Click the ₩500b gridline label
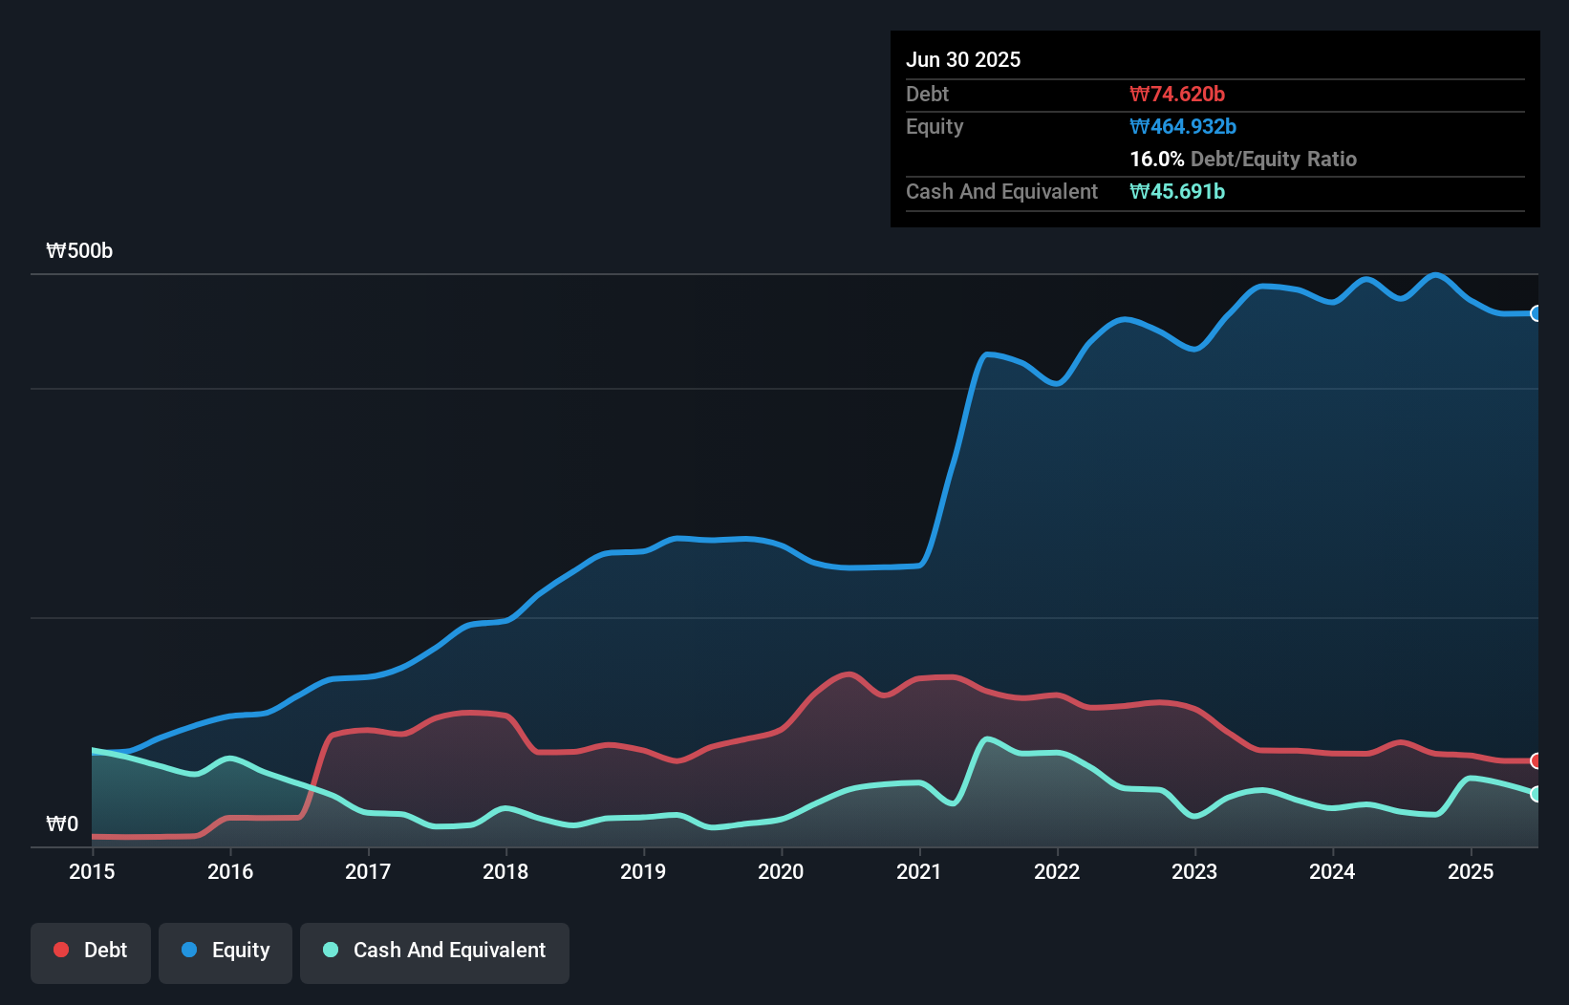 click(x=80, y=250)
